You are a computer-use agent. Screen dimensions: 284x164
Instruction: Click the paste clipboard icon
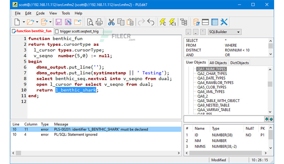pos(130,22)
